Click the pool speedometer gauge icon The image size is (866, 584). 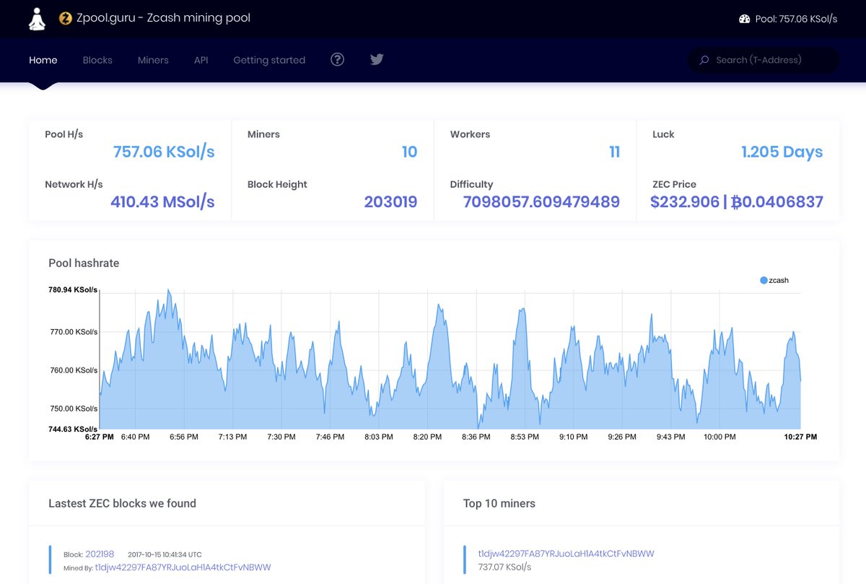tap(745, 19)
